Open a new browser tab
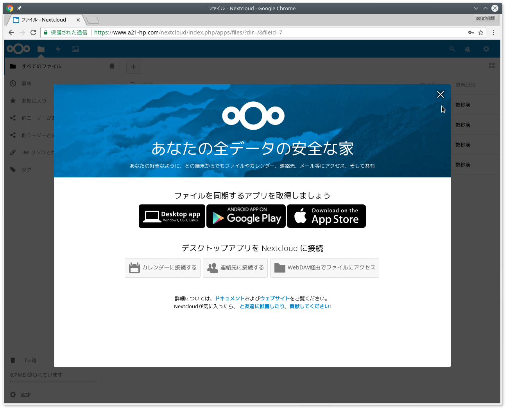 point(93,20)
